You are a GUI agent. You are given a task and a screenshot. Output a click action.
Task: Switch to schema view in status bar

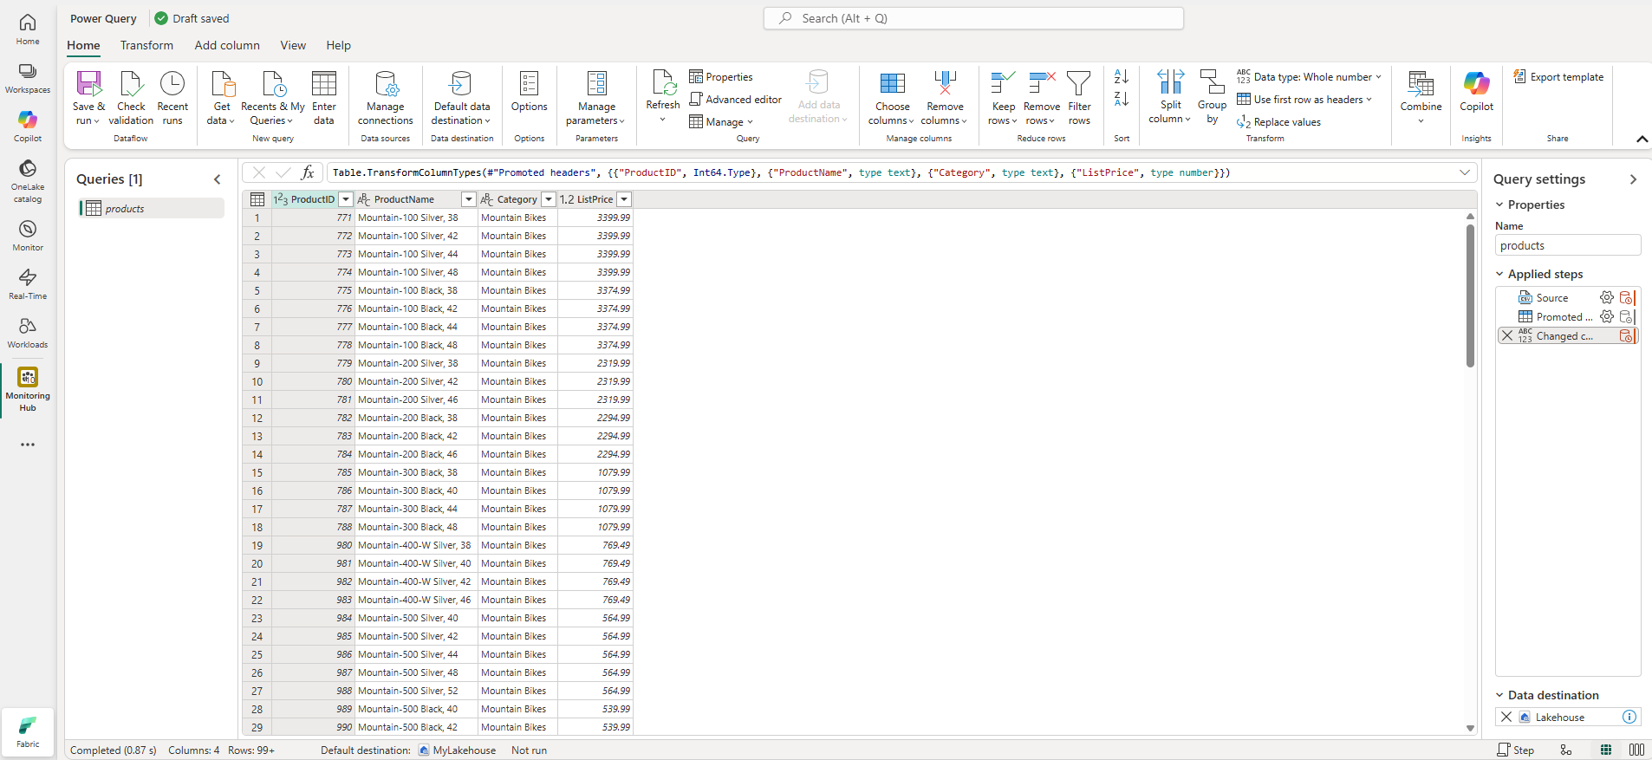1636,750
